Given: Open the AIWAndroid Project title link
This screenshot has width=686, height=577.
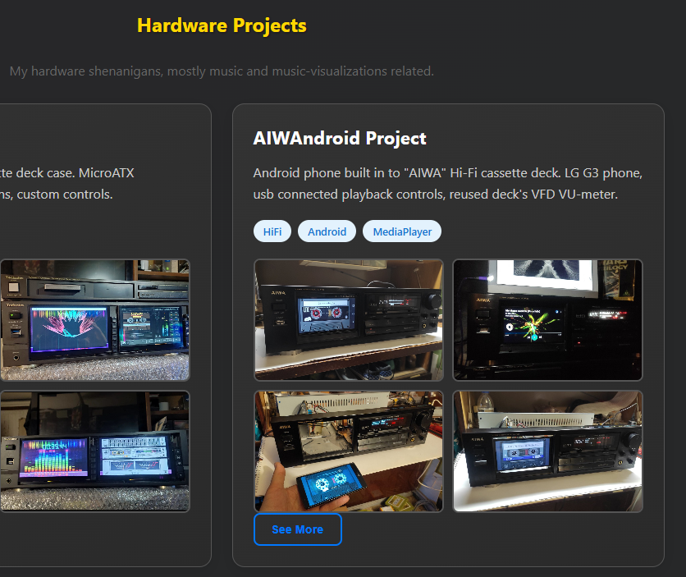Looking at the screenshot, I should [x=340, y=138].
